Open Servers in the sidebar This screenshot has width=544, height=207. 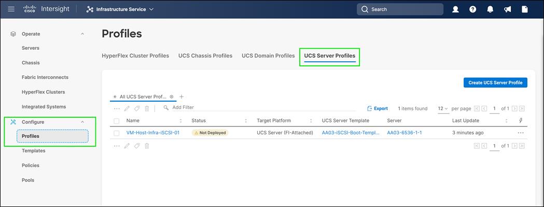pyautogui.click(x=31, y=48)
